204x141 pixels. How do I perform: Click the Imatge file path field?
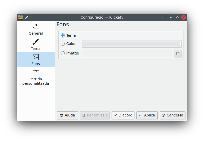(x=127, y=53)
